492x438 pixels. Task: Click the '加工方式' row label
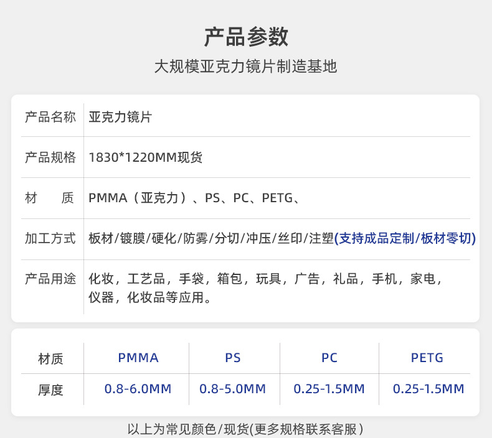click(50, 238)
